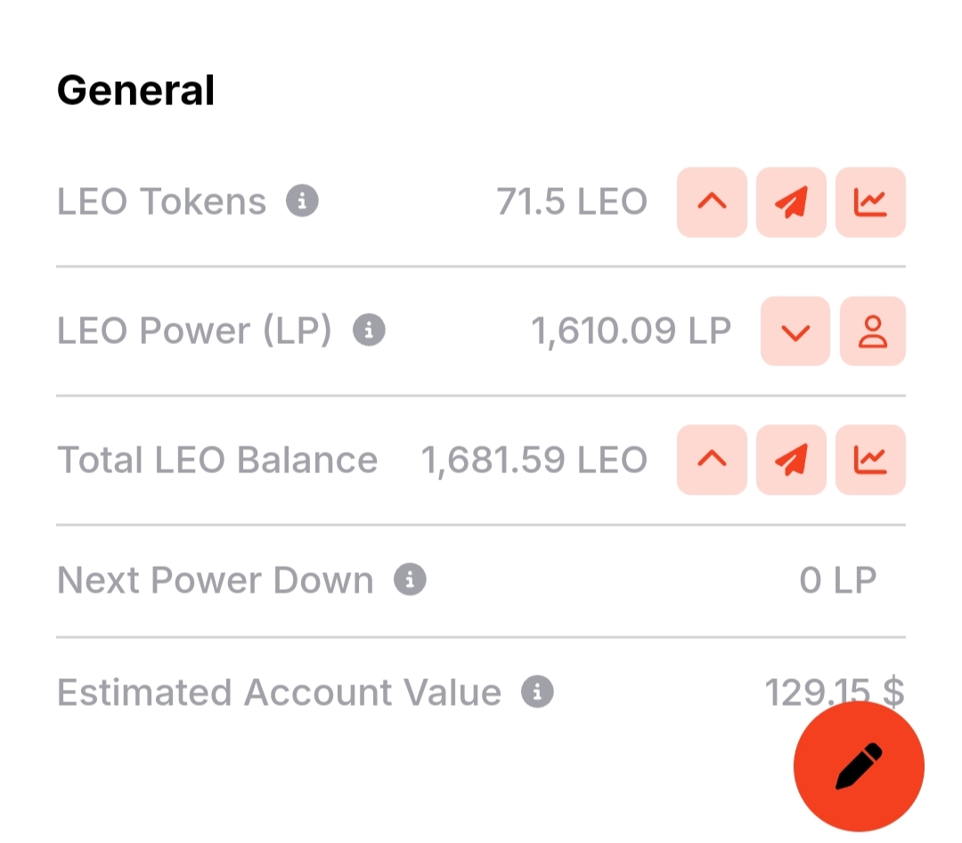This screenshot has width=962, height=843.
Task: Click the up chevron for Total LEO Balance
Action: [712, 460]
